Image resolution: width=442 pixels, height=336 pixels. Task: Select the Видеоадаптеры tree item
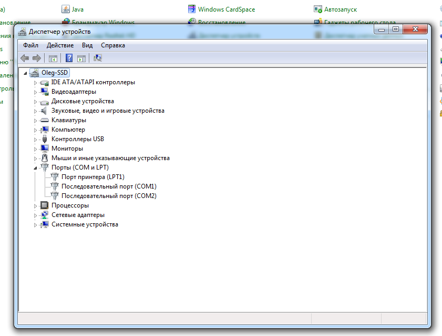(74, 92)
